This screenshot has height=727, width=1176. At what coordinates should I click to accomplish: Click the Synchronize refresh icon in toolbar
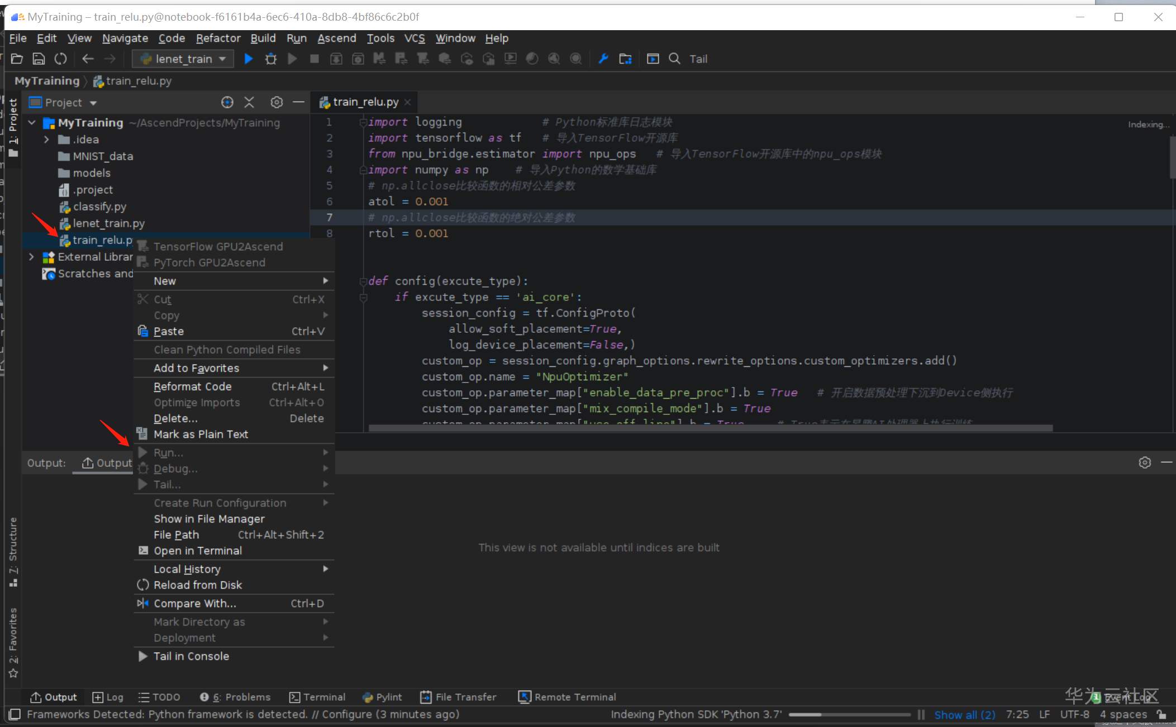point(60,59)
